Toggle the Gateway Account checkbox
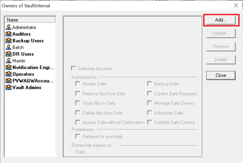The width and height of the screenshot is (243, 163). [x=74, y=68]
